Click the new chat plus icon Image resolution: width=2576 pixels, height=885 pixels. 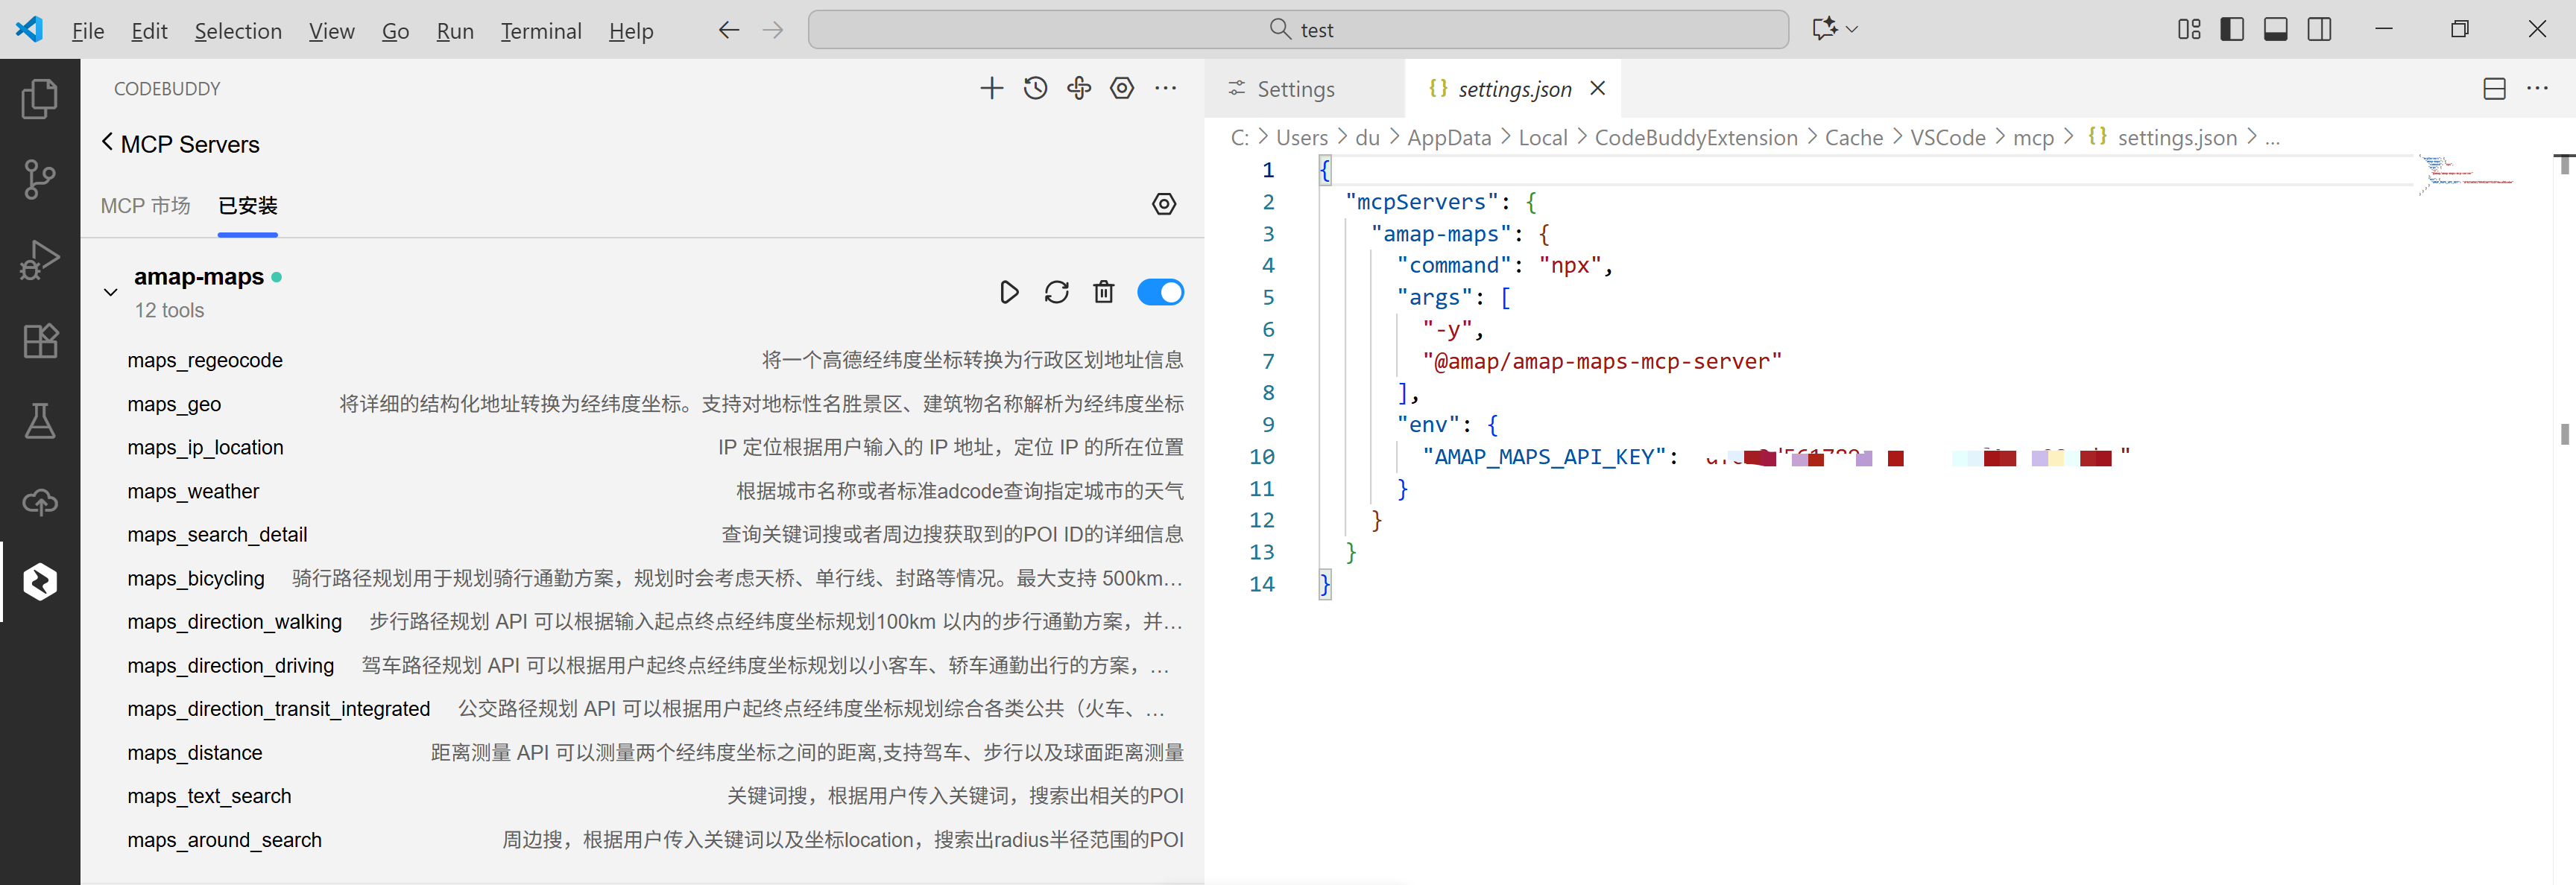[991, 88]
